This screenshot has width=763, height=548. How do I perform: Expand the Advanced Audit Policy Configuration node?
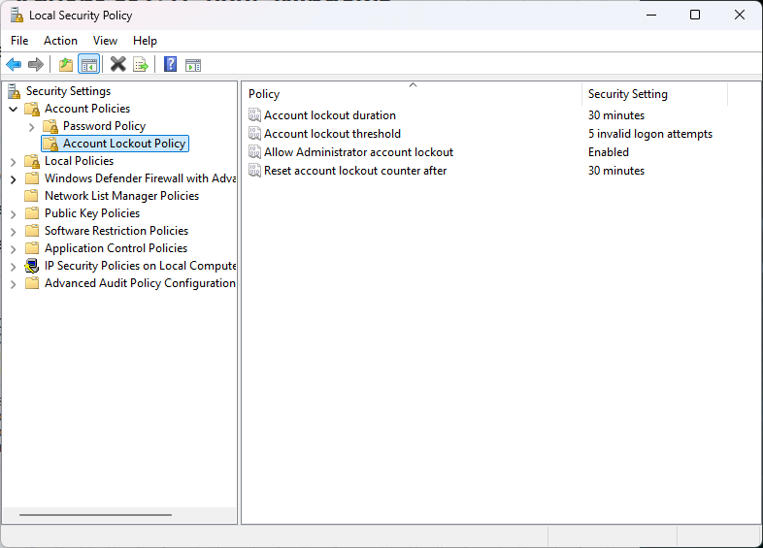click(x=13, y=284)
